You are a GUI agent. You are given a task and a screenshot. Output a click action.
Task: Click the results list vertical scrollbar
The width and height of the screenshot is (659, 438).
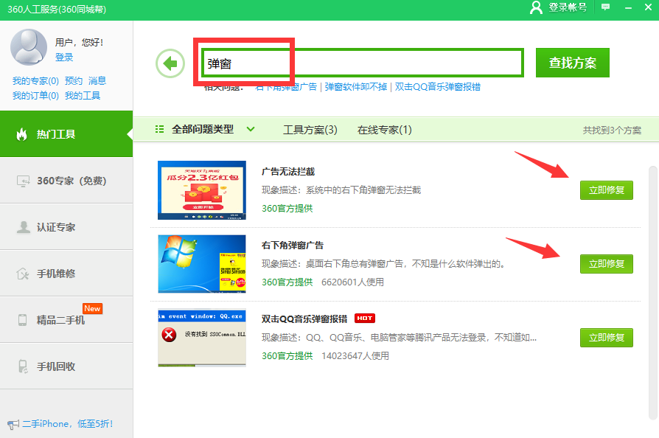pyautogui.click(x=652, y=293)
